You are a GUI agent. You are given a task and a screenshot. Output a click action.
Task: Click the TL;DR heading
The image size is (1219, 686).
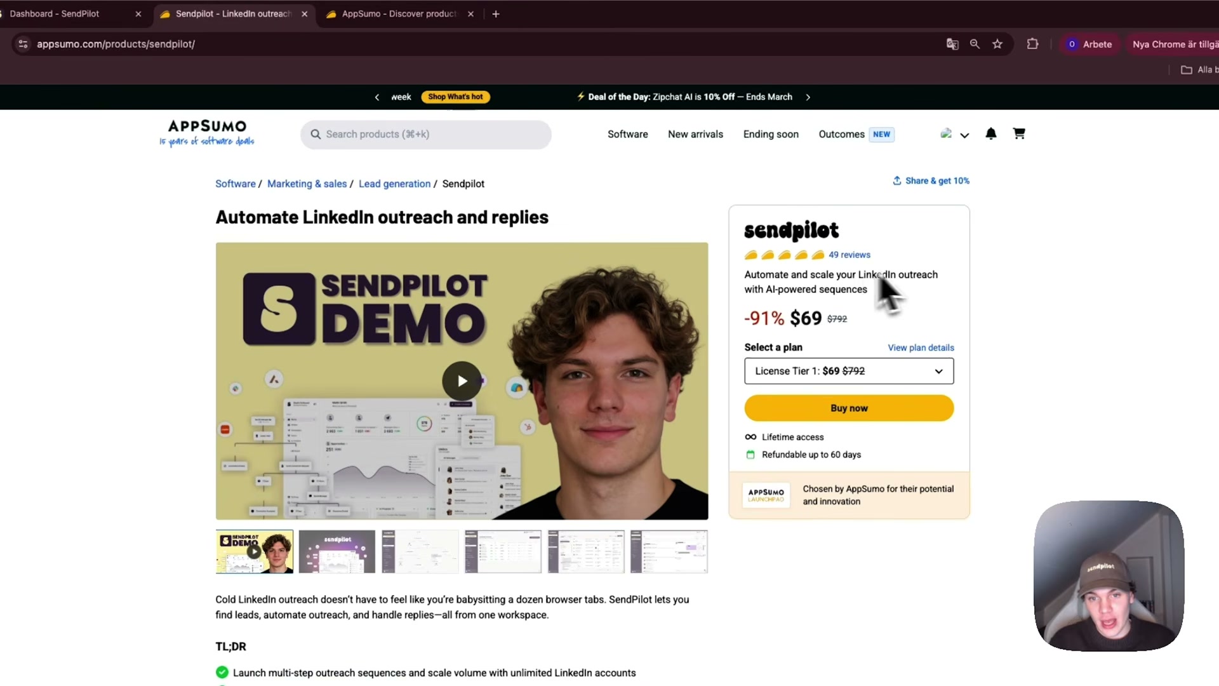[230, 646]
